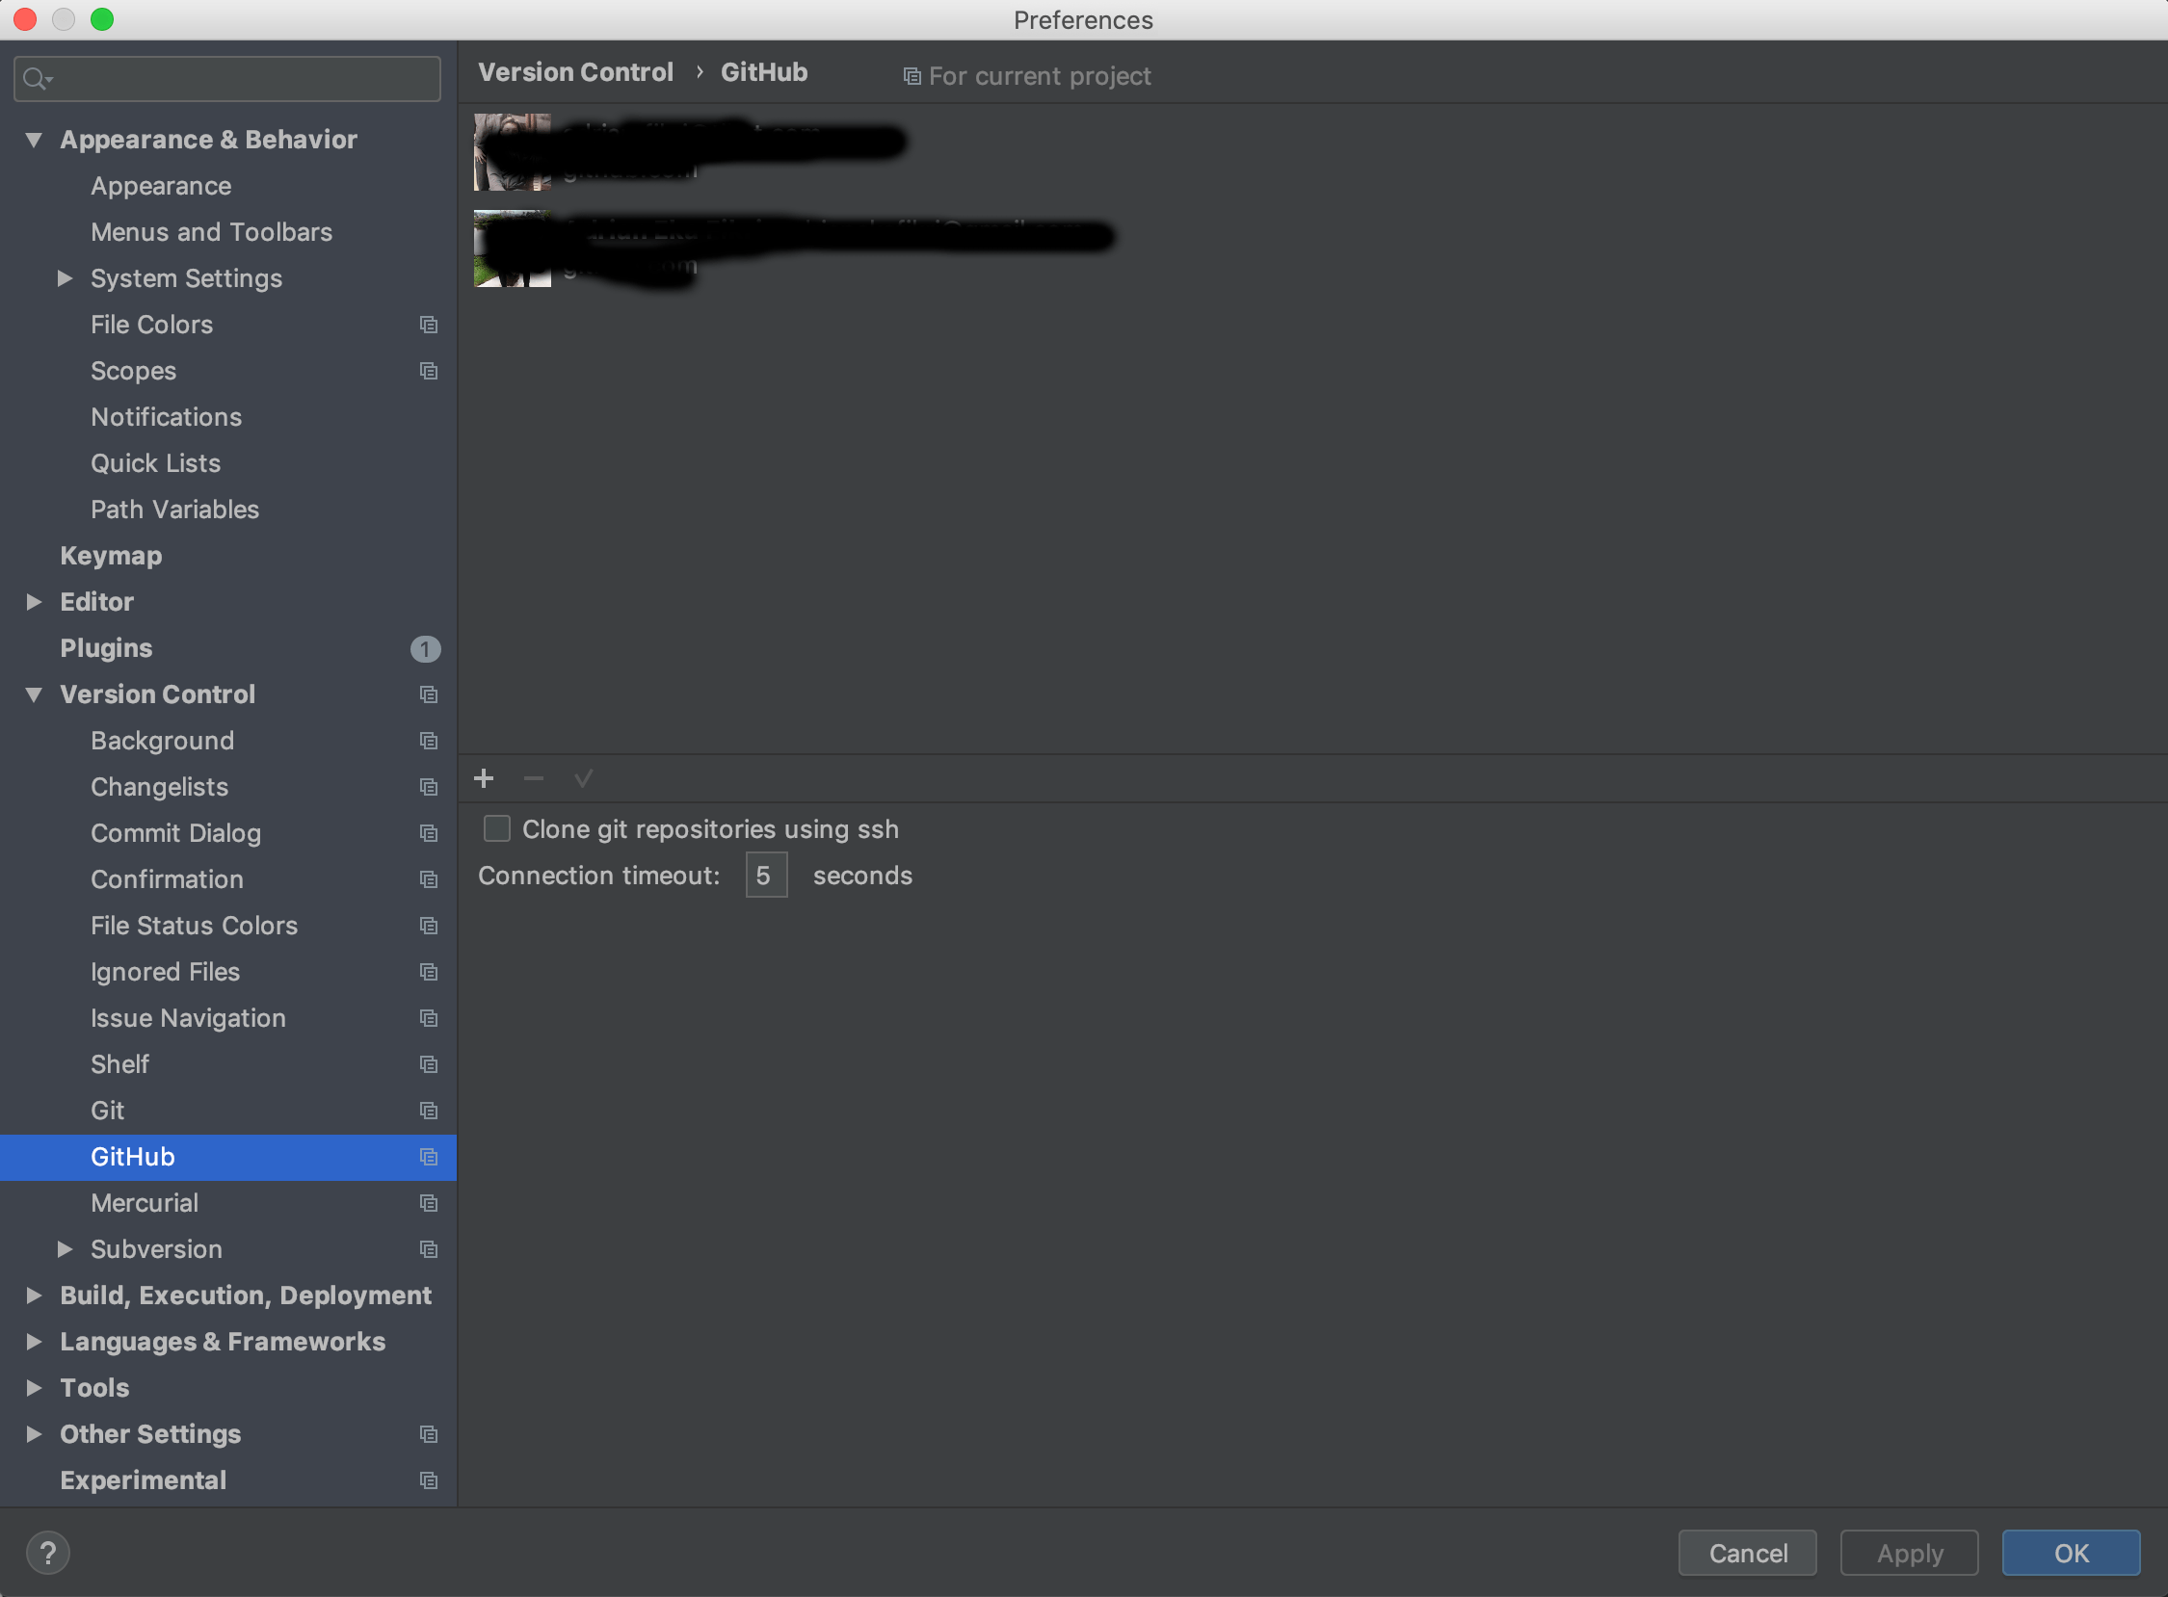This screenshot has width=2168, height=1597.
Task: Click the 'Connection timeout:' label
Action: [x=598, y=875]
